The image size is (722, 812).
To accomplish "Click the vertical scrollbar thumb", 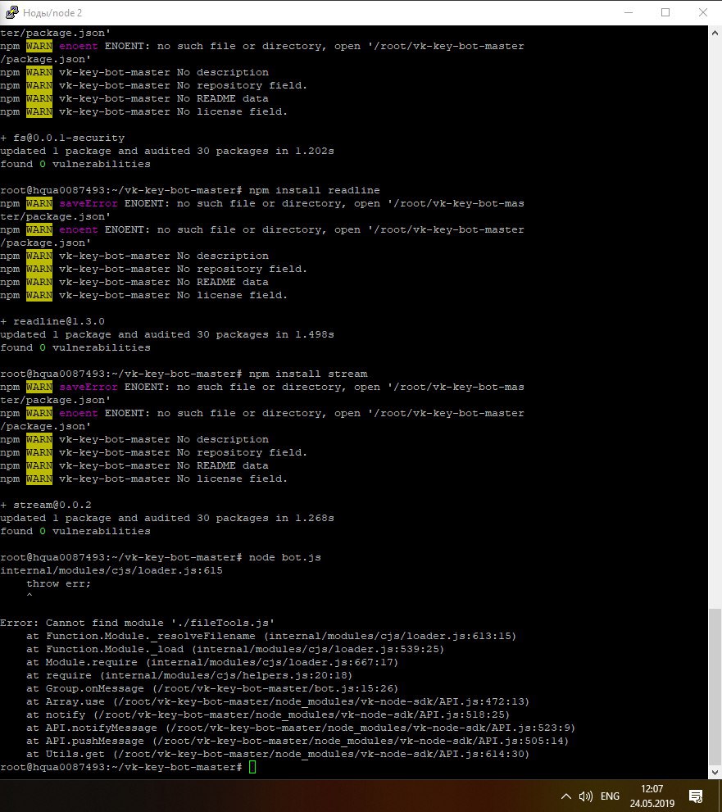I will coord(715,686).
